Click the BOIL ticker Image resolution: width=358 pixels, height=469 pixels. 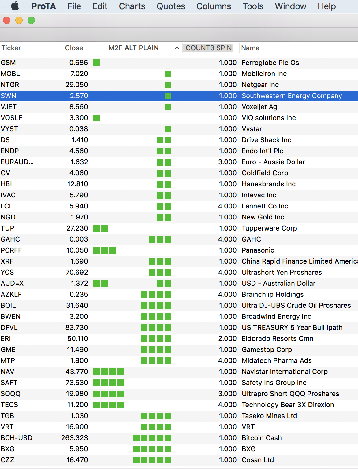[8, 306]
